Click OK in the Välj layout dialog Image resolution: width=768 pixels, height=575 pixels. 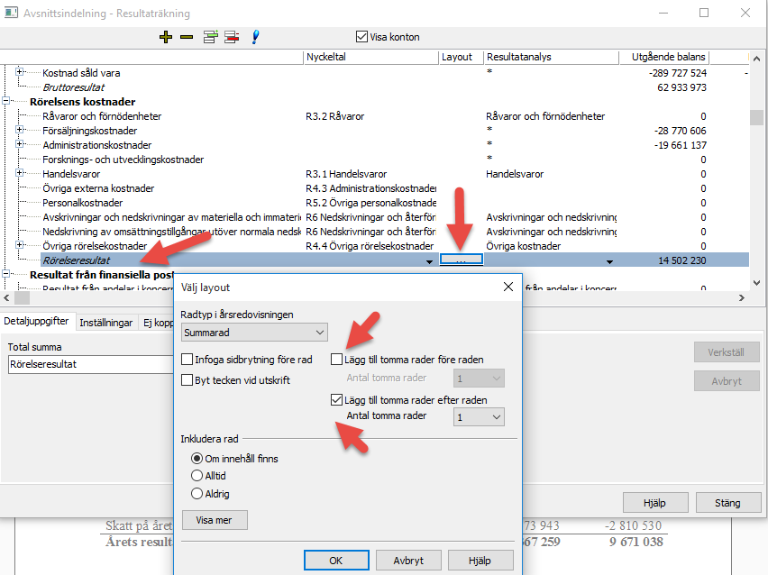[336, 561]
